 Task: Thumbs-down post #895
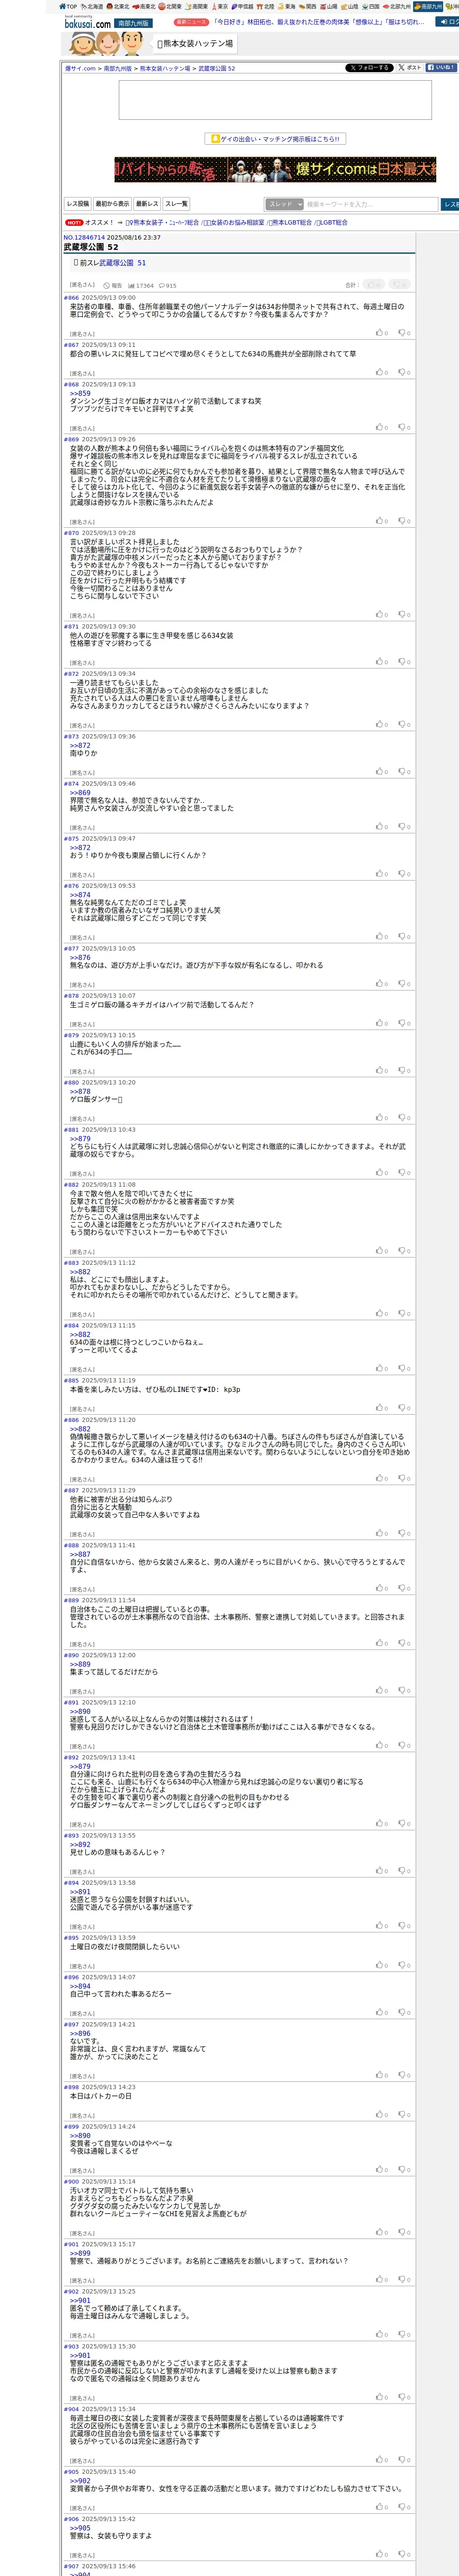coord(404,1965)
